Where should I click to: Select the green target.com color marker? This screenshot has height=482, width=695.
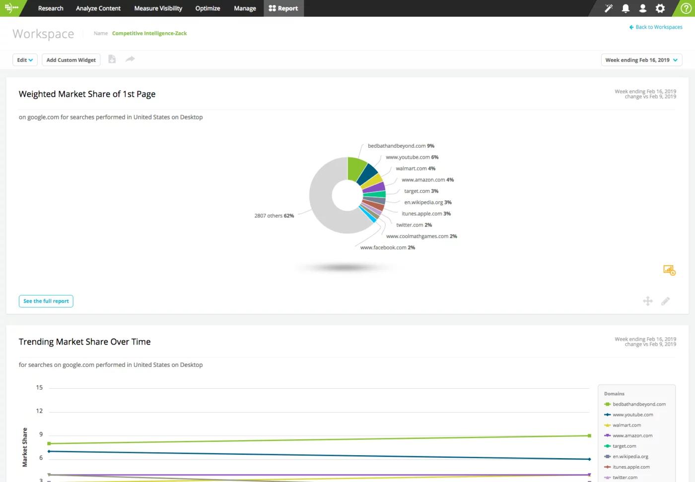pos(607,446)
